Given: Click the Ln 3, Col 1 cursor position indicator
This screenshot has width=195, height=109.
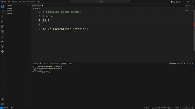Looking at the screenshot, I should [147, 108].
